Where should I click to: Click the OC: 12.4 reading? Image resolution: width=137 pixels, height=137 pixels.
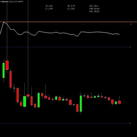(94, 6)
